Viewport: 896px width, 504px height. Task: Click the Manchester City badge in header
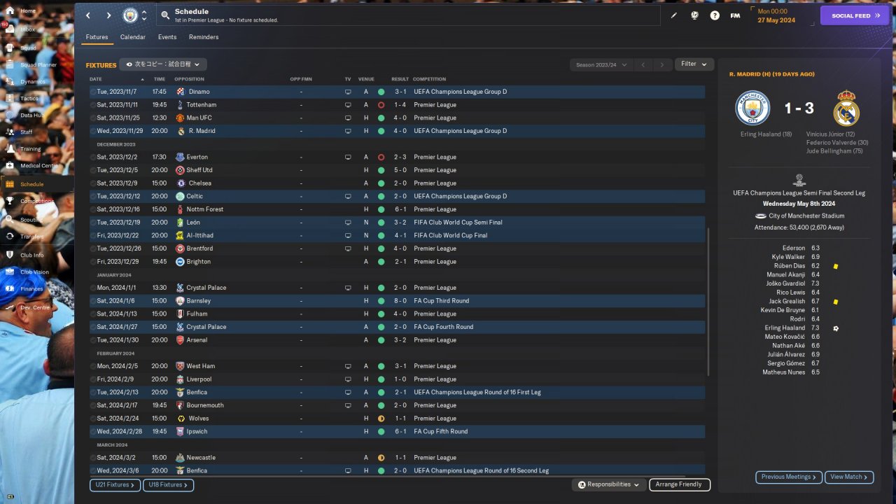click(x=130, y=15)
